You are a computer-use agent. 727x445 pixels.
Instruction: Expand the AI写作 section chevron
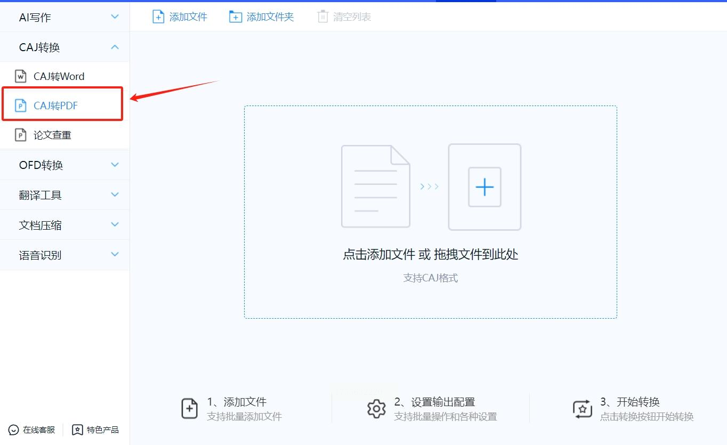click(115, 17)
